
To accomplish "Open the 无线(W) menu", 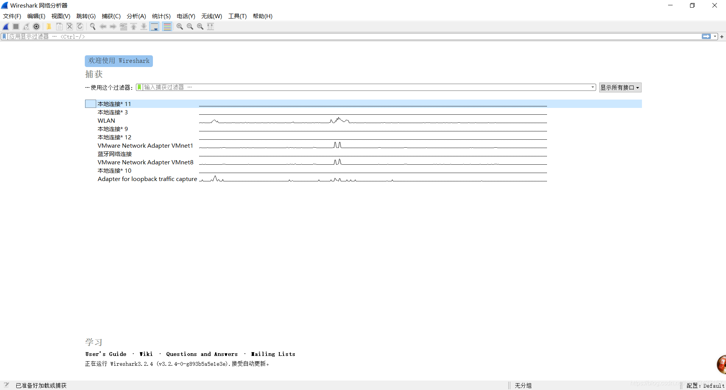I will (x=212, y=16).
